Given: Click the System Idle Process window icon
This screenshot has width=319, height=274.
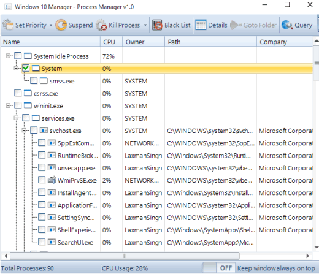Looking at the screenshot, I should (28, 56).
